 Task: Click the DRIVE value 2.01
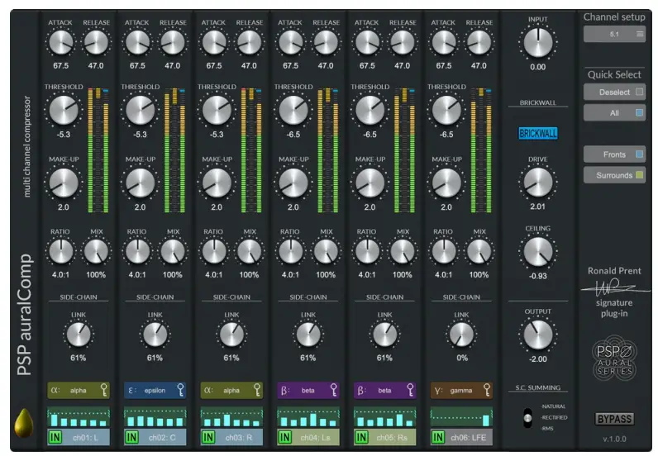click(538, 207)
